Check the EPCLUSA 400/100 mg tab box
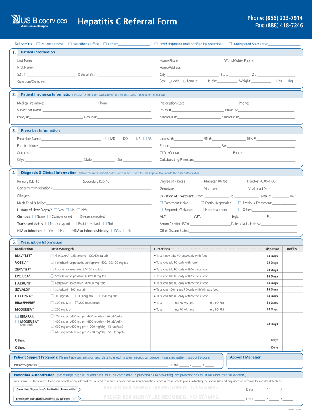 tap(52, 276)
